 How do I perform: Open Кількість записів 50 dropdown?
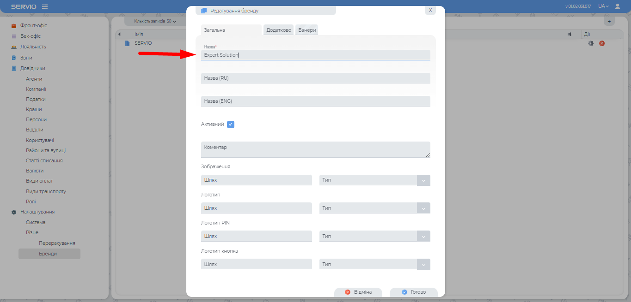coord(155,21)
